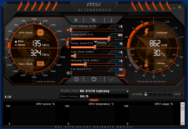
Task: Click the GPU1 usage graph
Action: pyautogui.click(x=151, y=115)
